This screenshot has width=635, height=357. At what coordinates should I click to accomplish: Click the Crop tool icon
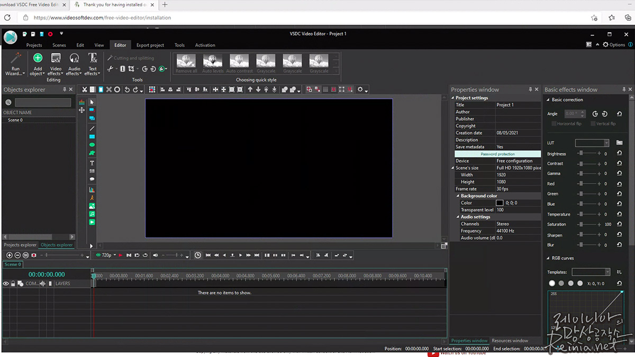click(x=131, y=69)
